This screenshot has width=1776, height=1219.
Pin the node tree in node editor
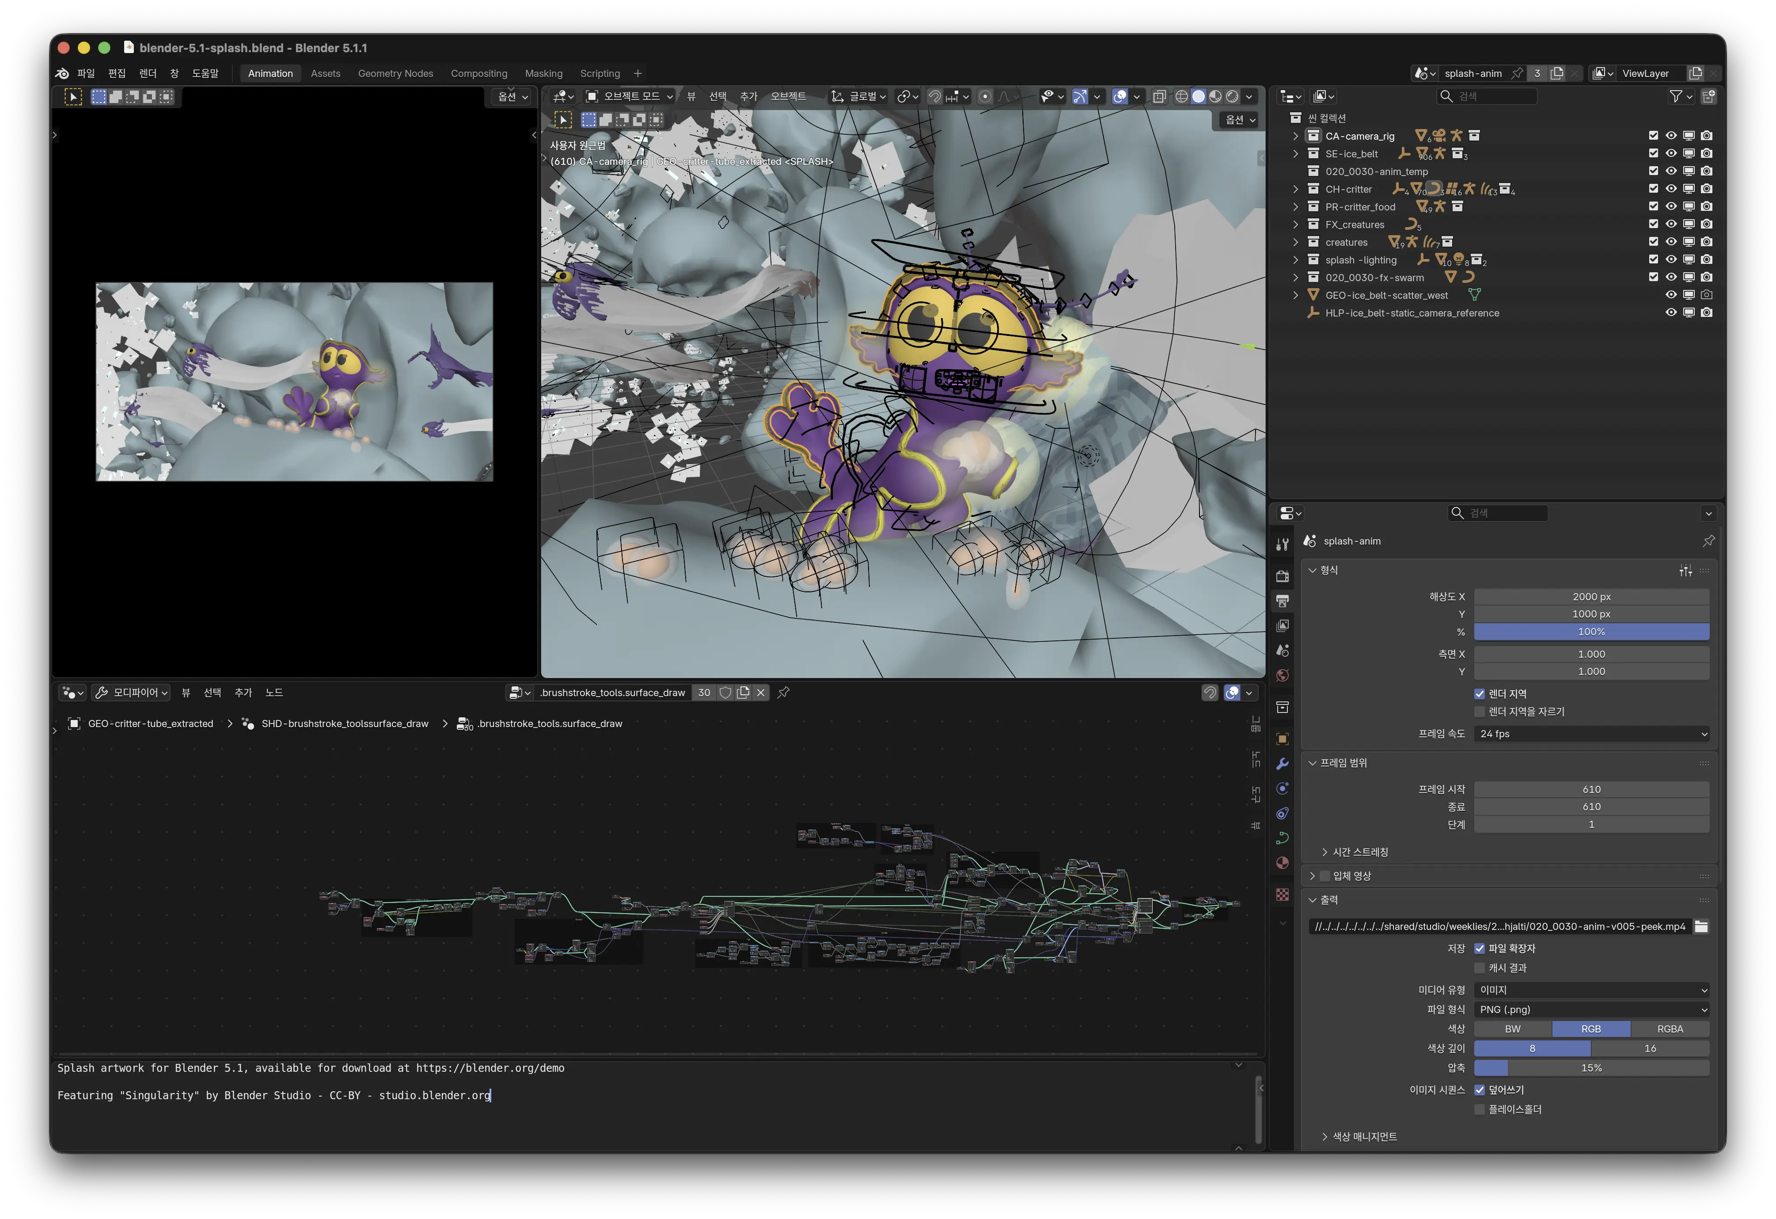[783, 692]
